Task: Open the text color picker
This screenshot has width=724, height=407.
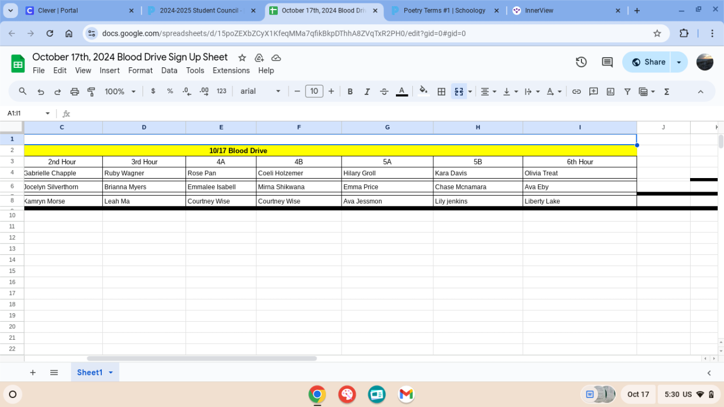Action: pyautogui.click(x=402, y=92)
